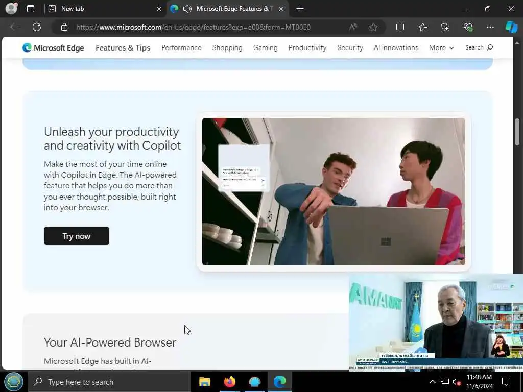Go back with the back arrow

coord(14,27)
